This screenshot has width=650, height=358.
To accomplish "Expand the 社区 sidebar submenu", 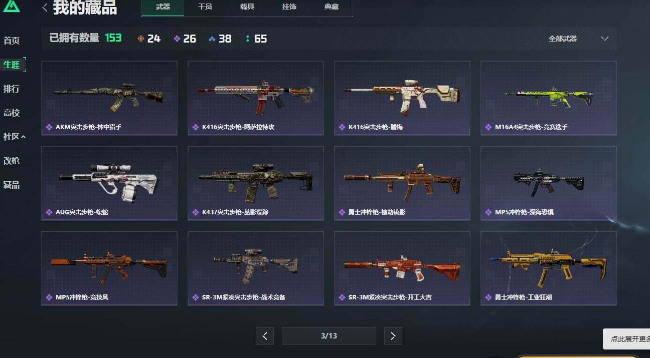I will (14, 137).
